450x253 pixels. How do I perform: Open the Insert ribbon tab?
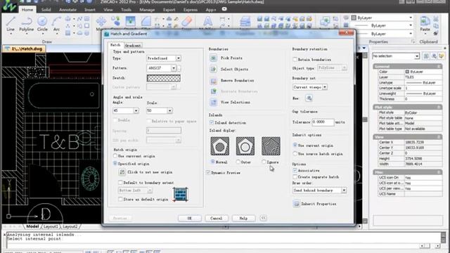click(x=90, y=10)
